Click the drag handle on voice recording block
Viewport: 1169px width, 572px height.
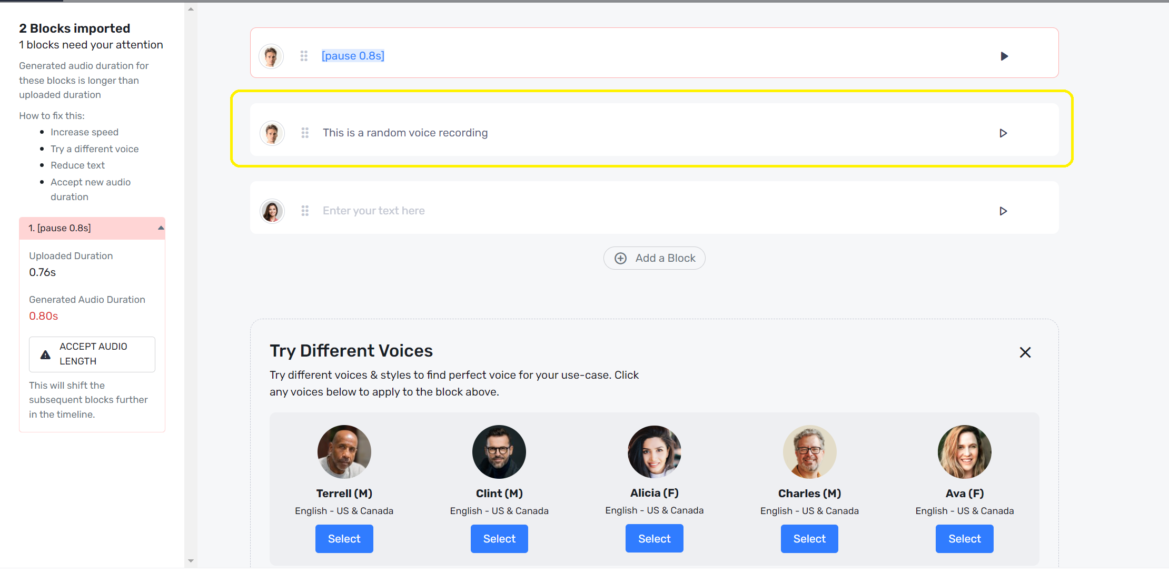point(305,133)
